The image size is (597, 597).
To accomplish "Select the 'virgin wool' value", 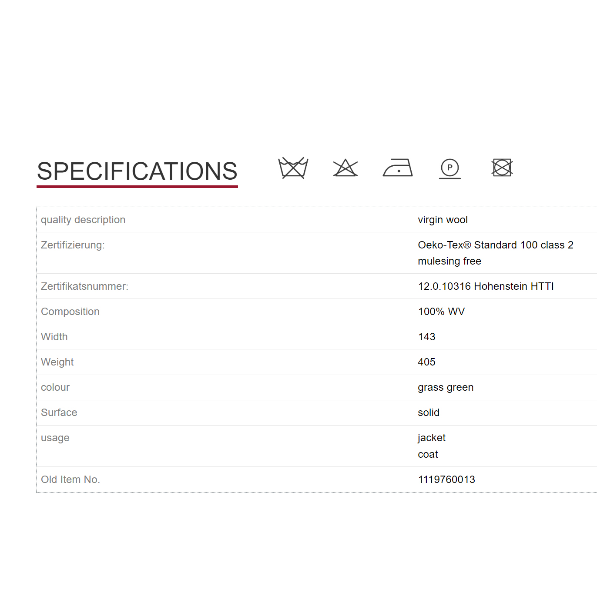I will click(x=443, y=220).
